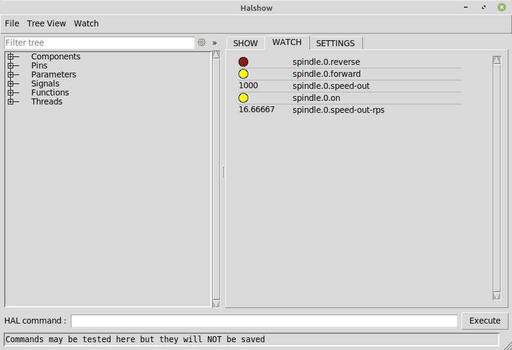This screenshot has height=350, width=512.
Task: Select the Functions label in tree
Action: 50,92
